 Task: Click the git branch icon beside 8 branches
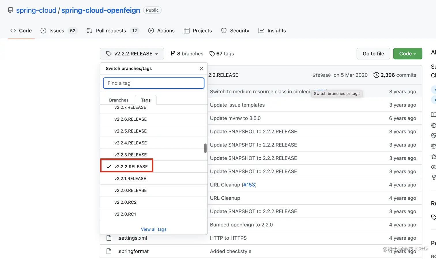click(173, 54)
